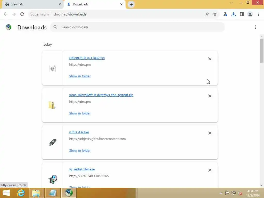Click the search magnifier icon
Screen dimensions: 264x198
coord(55,27)
